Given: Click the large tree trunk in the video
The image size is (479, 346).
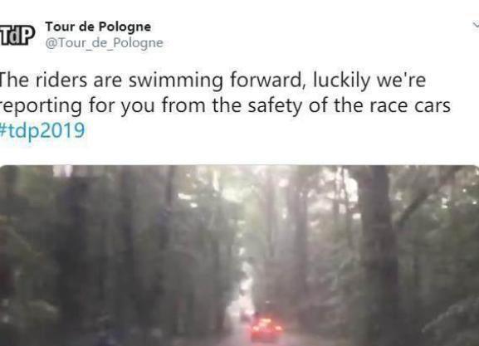Looking at the screenshot, I should tap(379, 253).
